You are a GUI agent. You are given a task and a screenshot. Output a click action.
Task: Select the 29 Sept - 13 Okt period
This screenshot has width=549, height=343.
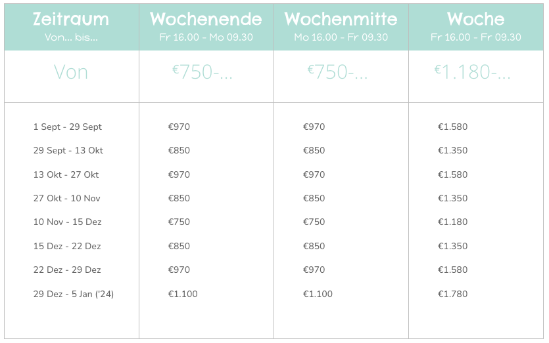68,151
